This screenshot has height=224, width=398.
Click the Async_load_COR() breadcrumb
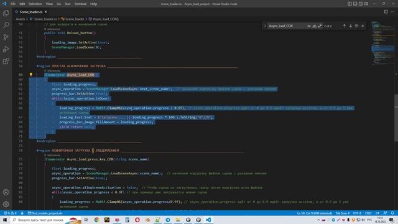105,19
